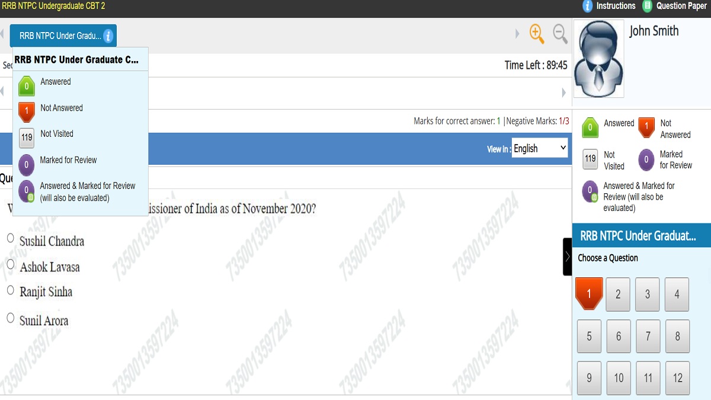The image size is (711, 400).
Task: Go to question 1 in palette
Action: 589,294
